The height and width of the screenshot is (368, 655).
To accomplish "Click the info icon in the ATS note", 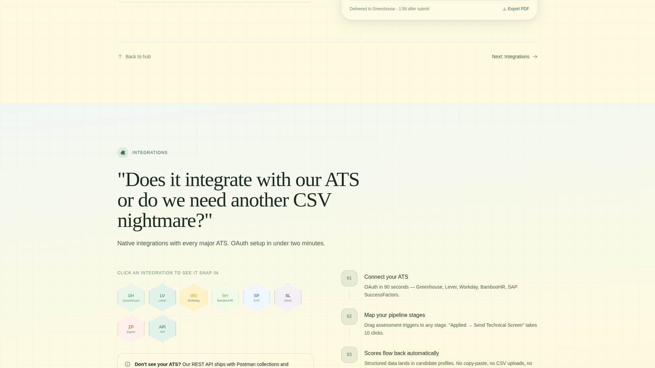I will [128, 364].
